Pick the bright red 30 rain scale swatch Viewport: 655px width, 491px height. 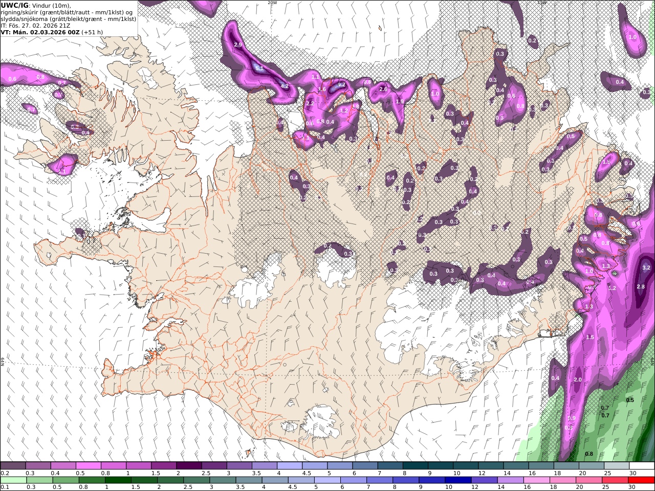click(640, 480)
